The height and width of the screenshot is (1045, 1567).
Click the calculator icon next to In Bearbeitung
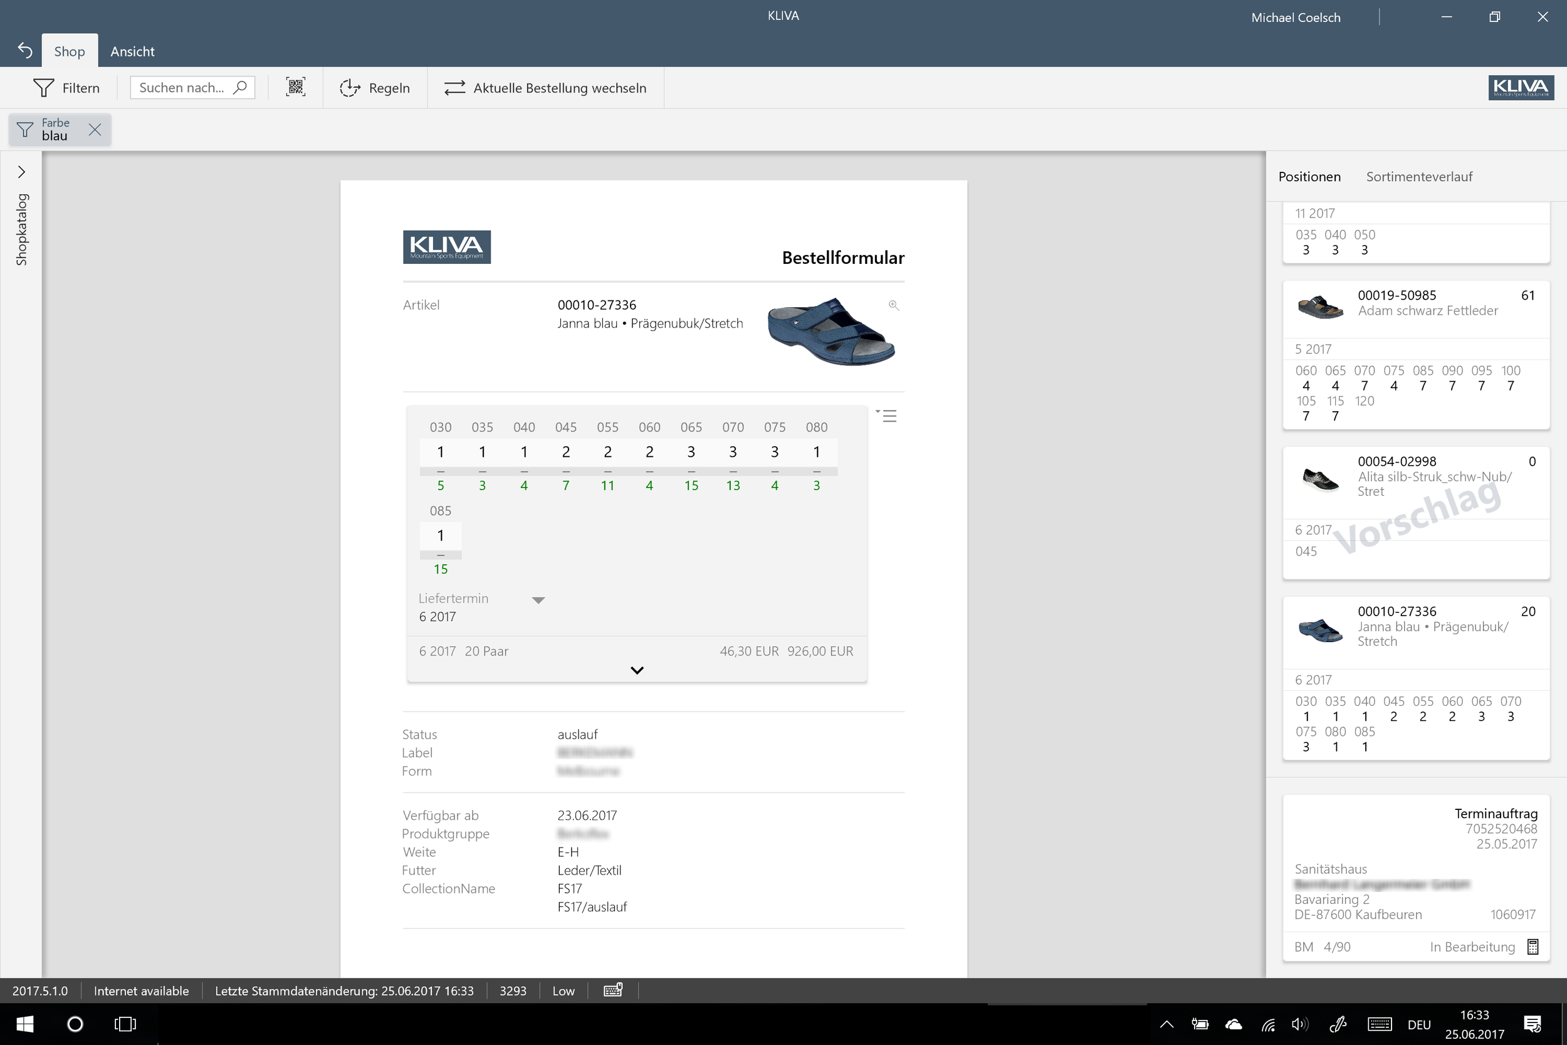(x=1533, y=947)
